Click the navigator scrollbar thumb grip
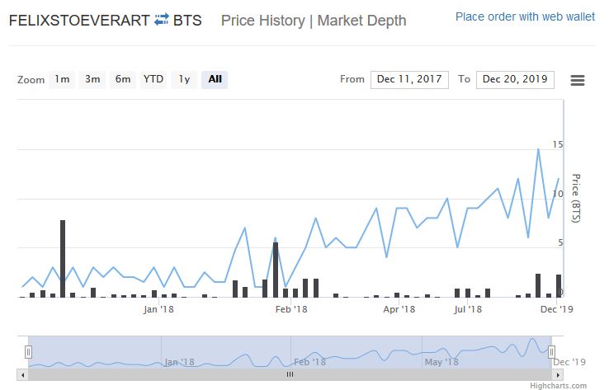 [x=290, y=374]
